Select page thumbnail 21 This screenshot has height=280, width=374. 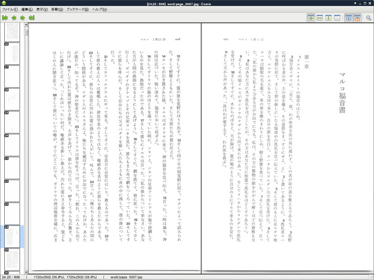[12, 168]
